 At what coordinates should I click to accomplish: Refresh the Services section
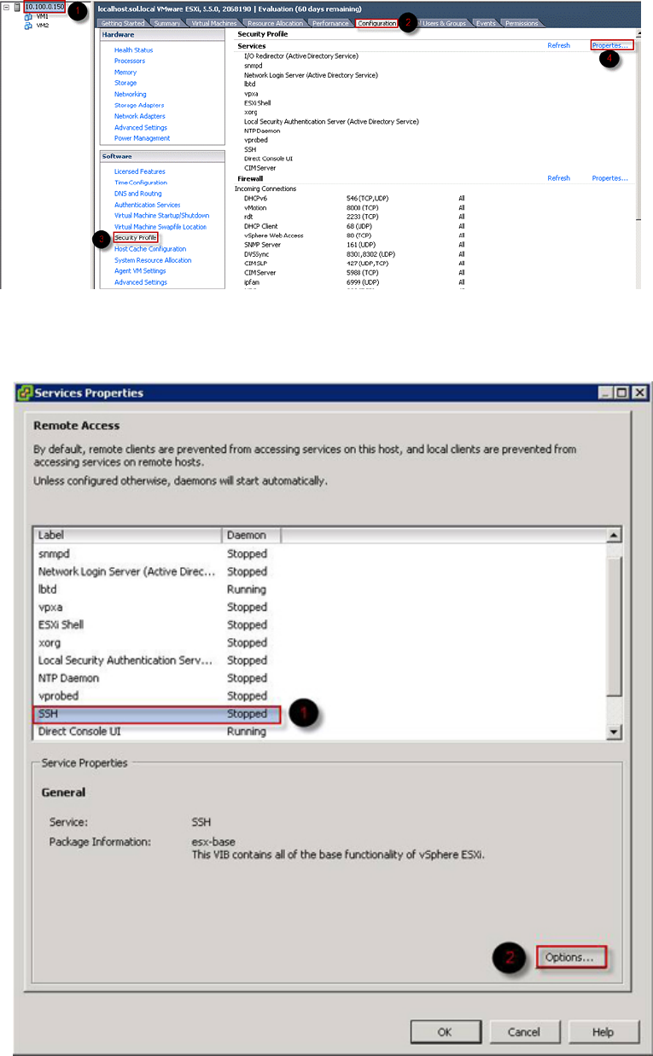(x=559, y=45)
